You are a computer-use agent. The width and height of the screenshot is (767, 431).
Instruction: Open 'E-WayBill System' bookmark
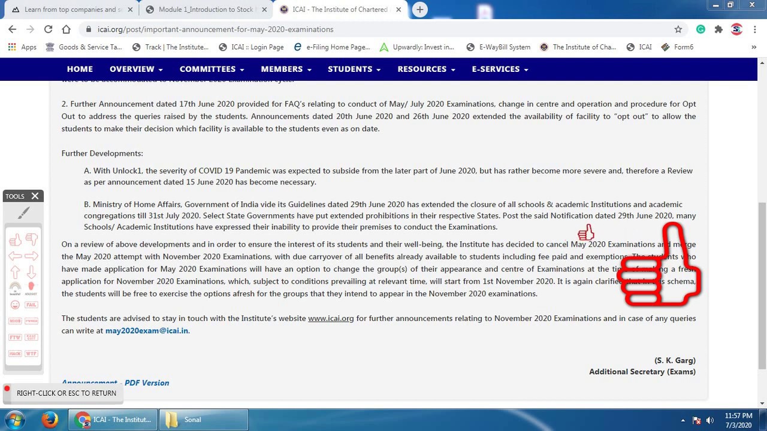coord(498,47)
